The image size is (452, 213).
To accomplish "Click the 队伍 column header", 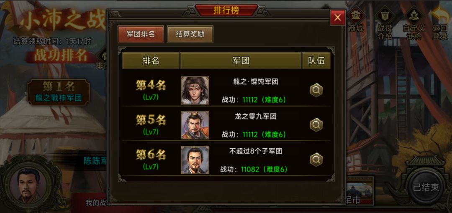I will pos(316,61).
